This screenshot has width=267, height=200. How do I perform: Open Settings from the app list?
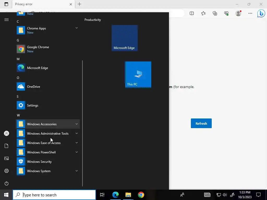pos(48,105)
